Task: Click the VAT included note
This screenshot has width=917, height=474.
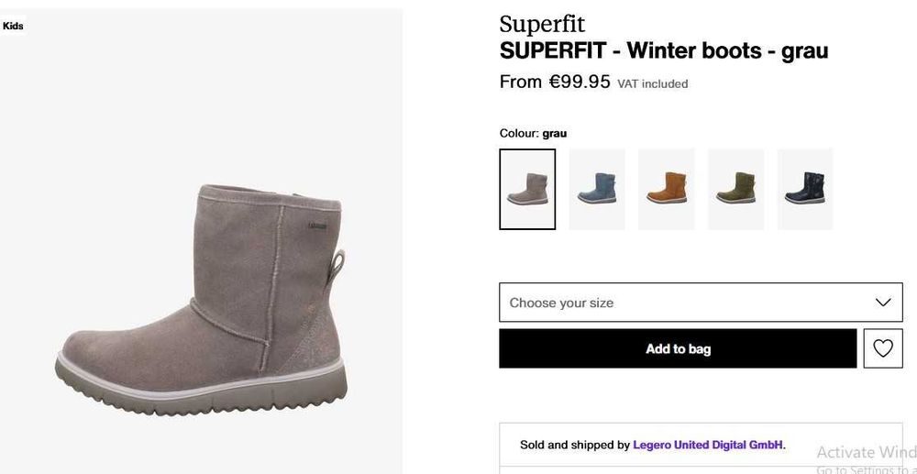Action: [652, 83]
